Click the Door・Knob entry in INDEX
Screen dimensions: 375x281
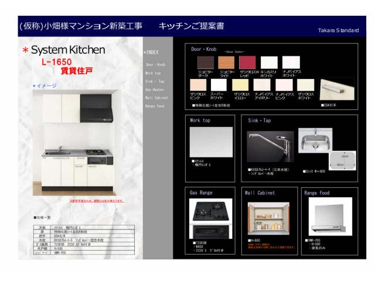[156, 64]
